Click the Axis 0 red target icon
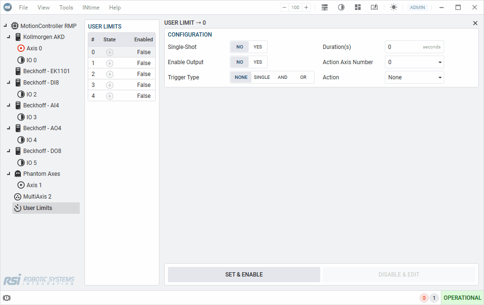Image resolution: width=484 pixels, height=305 pixels. pos(21,48)
